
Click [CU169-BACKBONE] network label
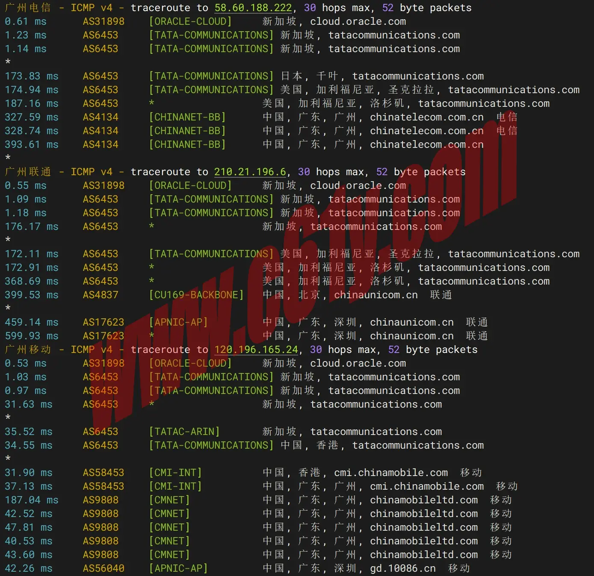coord(196,295)
